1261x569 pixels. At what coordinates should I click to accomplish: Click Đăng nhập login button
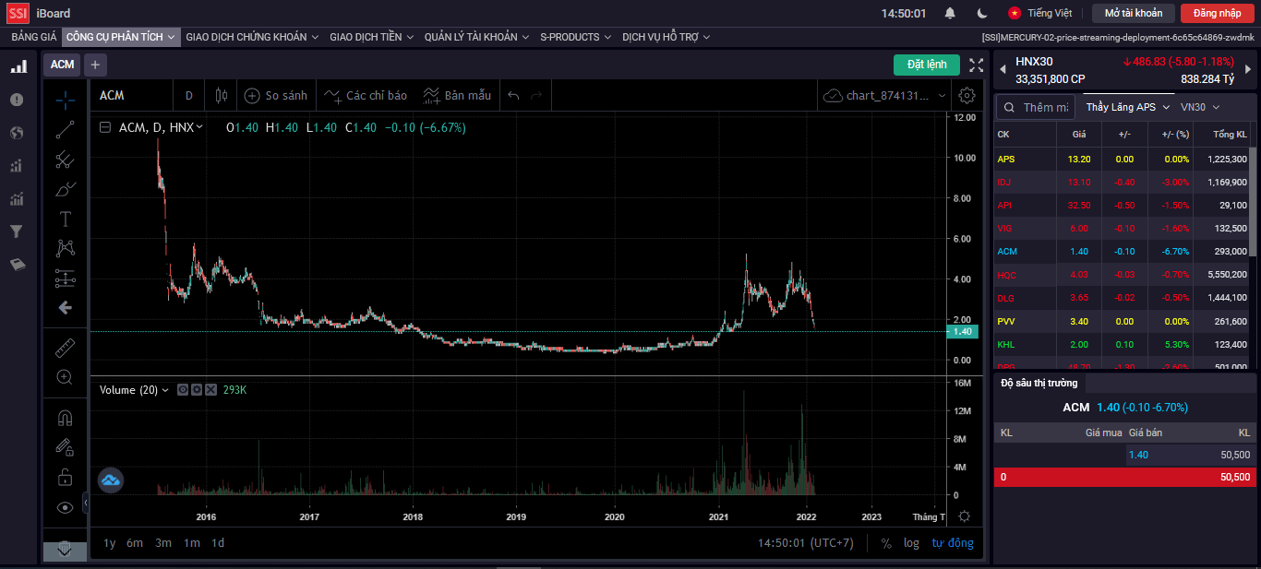pyautogui.click(x=1218, y=13)
